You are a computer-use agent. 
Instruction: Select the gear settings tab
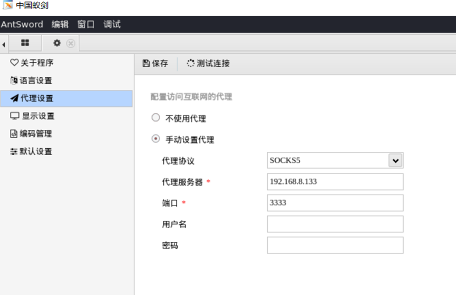57,43
